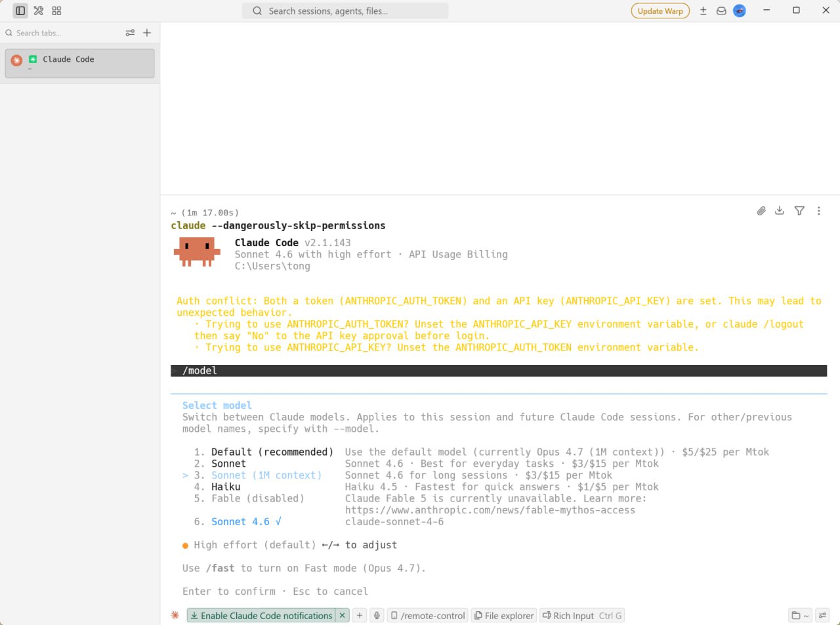Open the anthropic.com fable-mythos-access link
Image resolution: width=840 pixels, height=625 pixels.
tap(490, 510)
